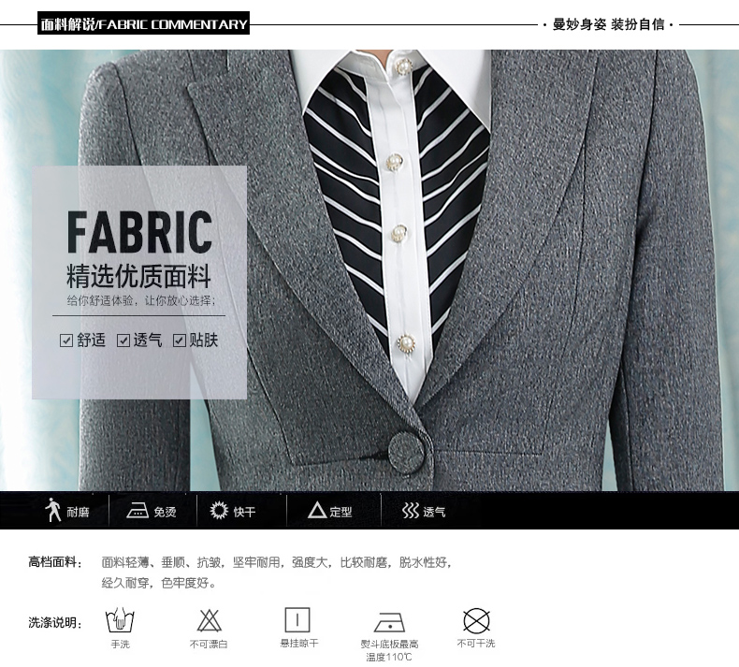Click the 面料解说/FABRIC COMMENTARY header
Viewport: 739px width, 667px height.
click(143, 23)
